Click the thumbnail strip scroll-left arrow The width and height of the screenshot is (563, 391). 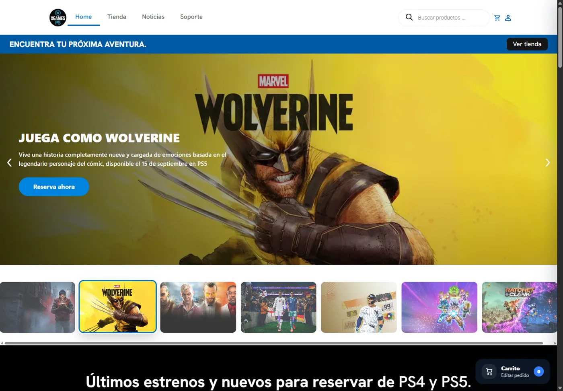(x=2, y=343)
